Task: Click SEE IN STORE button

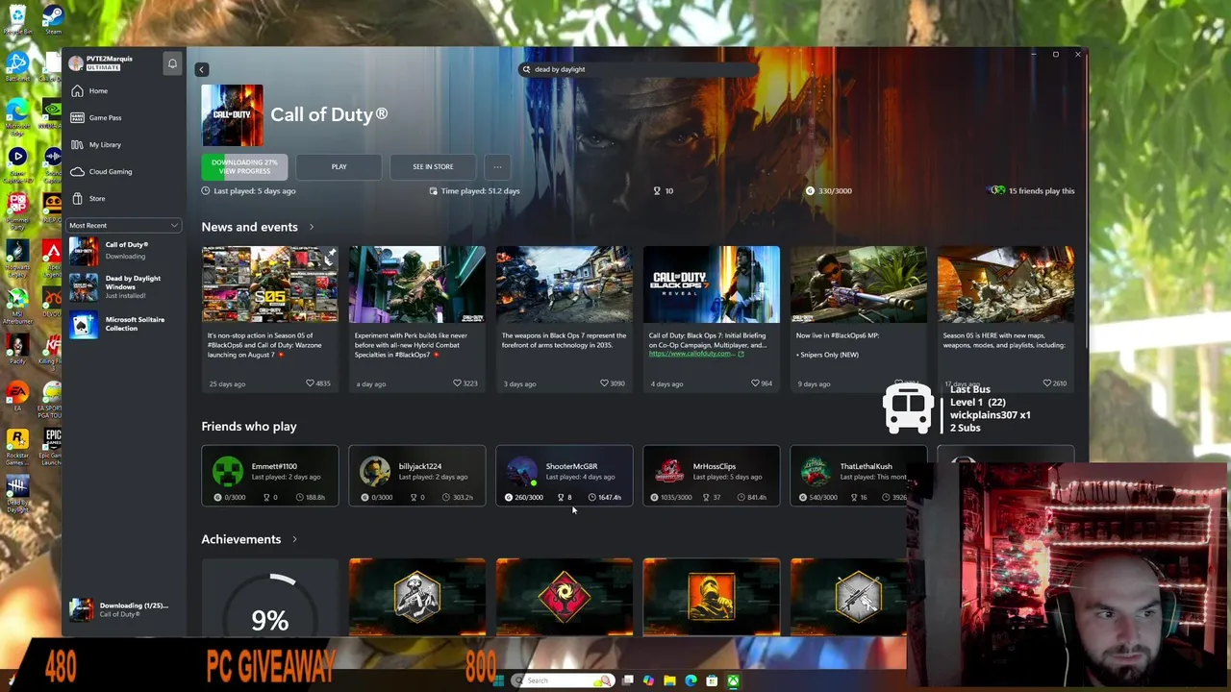Action: (433, 166)
